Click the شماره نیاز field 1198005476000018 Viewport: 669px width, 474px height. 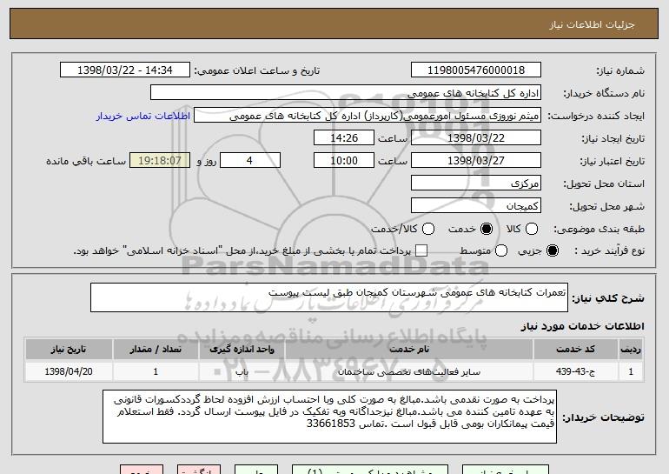pyautogui.click(x=476, y=70)
